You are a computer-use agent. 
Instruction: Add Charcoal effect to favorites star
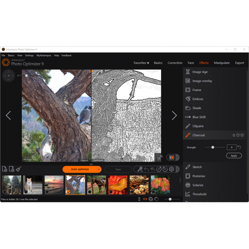pyautogui.click(x=234, y=135)
